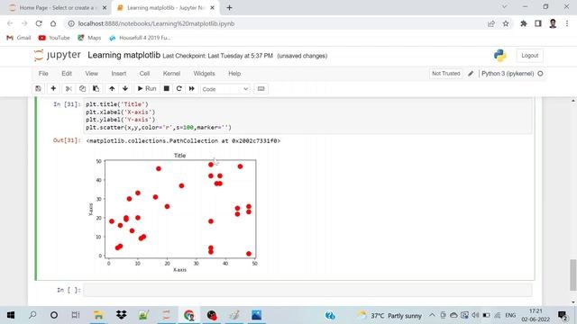
Task: Click the Python 3 kernel idle indicator
Action: [x=540, y=74]
